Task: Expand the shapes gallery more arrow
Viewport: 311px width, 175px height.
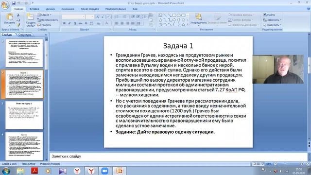Action: click(188, 24)
